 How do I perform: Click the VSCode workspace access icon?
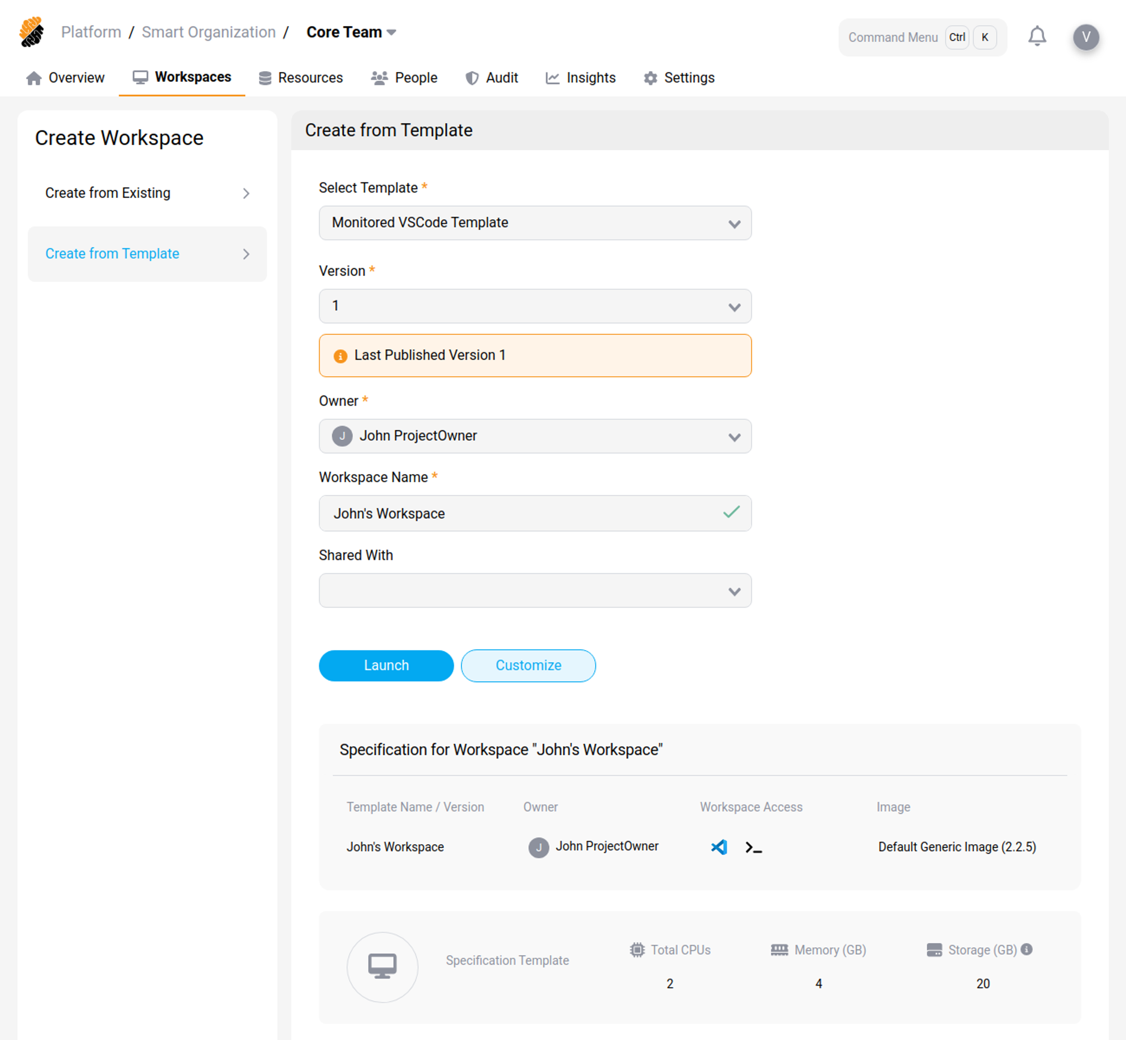[719, 847]
